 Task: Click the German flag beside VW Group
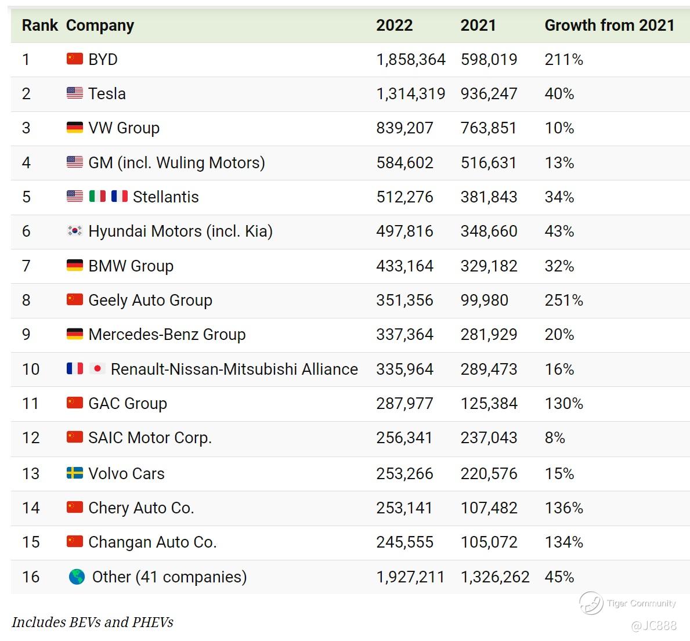click(x=74, y=127)
